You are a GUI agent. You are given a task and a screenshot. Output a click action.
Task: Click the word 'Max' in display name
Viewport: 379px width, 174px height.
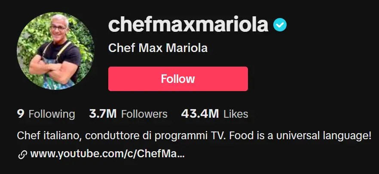point(151,48)
